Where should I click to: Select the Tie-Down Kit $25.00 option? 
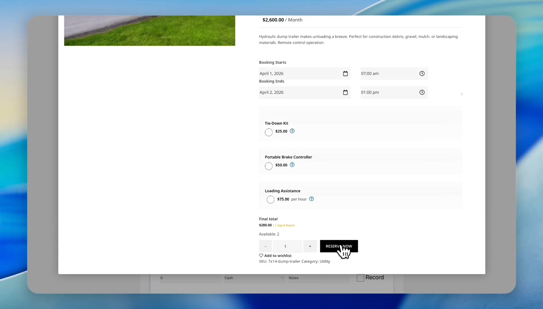(269, 132)
